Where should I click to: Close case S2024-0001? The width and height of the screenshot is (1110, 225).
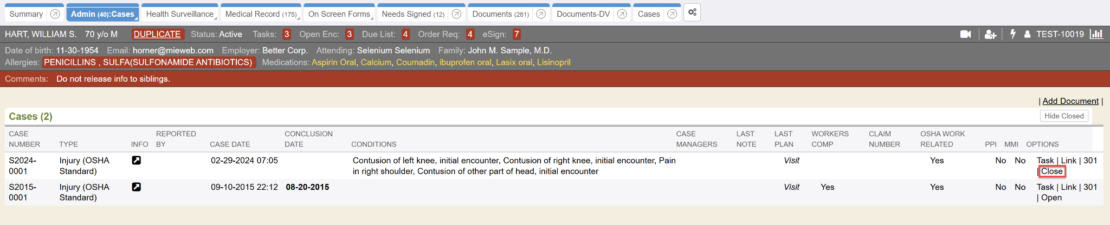coord(1051,171)
